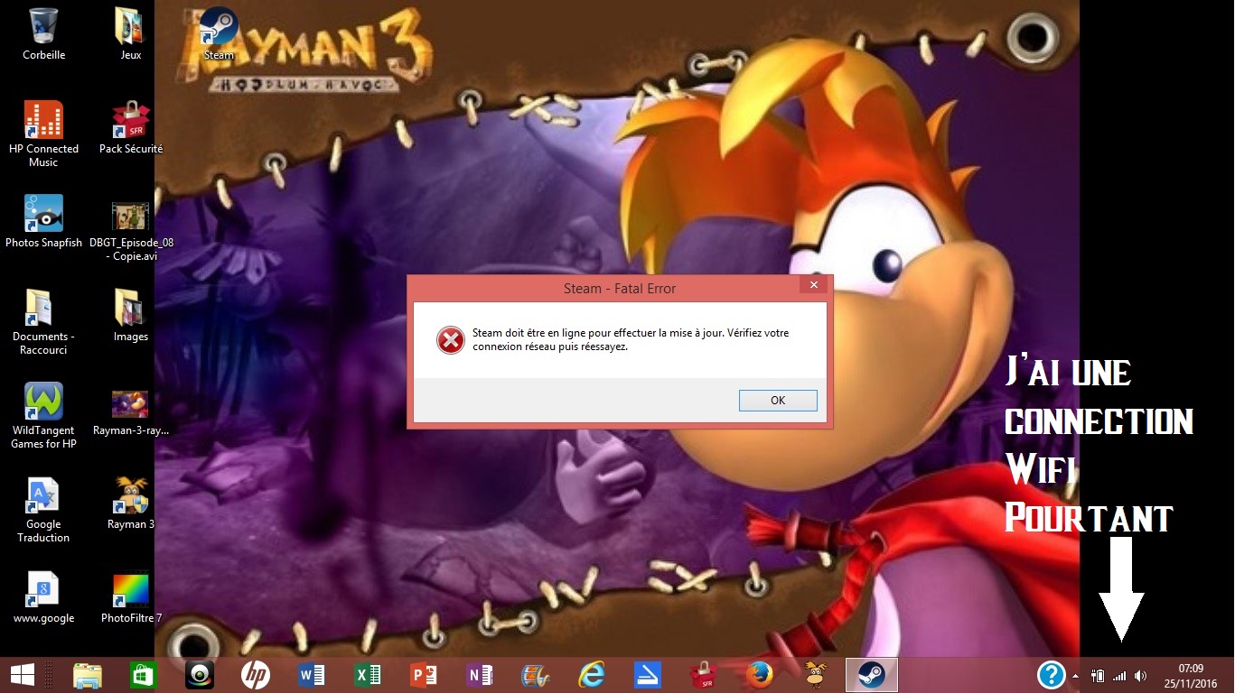Open WildTangent Games for HP

tap(43, 415)
